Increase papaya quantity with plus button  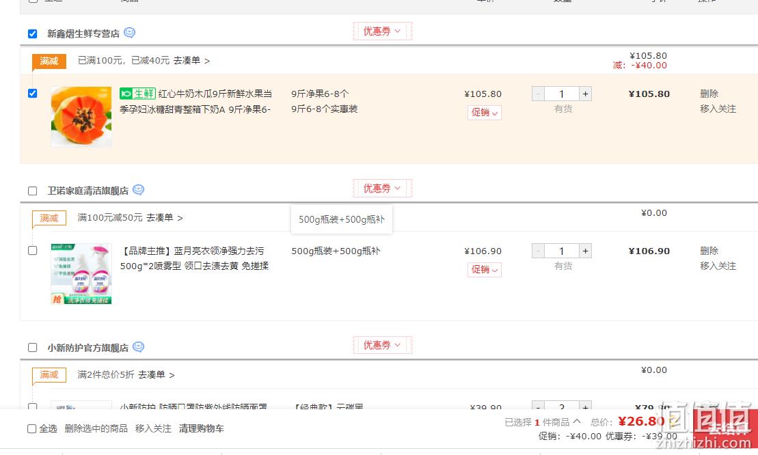[586, 94]
